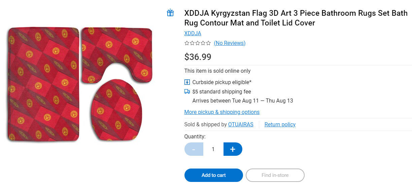This screenshot has width=412, height=196.
Task: Increase quantity with the plus button
Action: (233, 149)
